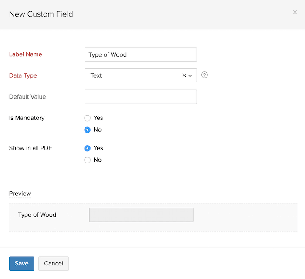Click the Label Name input field
The height and width of the screenshot is (279, 305).
(140, 54)
